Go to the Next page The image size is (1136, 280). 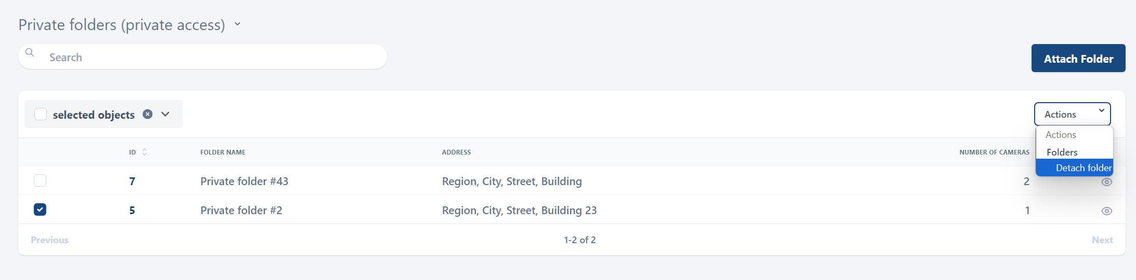1102,240
